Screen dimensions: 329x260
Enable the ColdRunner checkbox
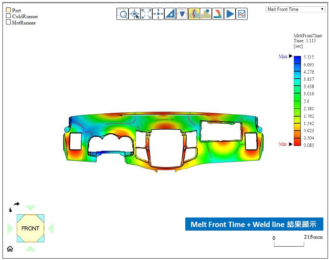pos(9,16)
